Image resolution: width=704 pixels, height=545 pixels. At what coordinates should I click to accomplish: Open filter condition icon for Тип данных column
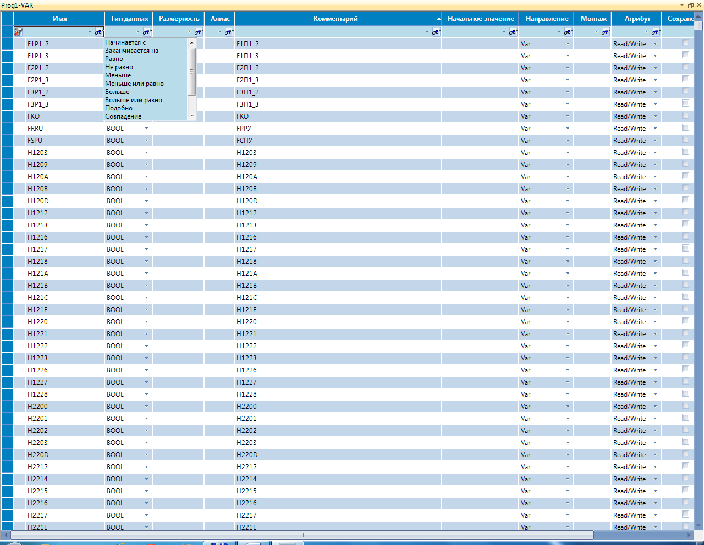[x=147, y=32]
